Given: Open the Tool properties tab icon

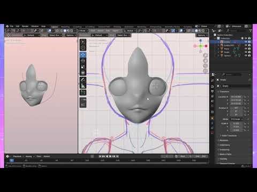Looking at the screenshot, I should click(x=212, y=81).
